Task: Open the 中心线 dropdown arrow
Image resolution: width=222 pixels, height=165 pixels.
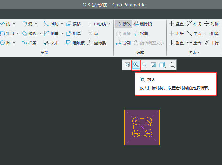Action: point(110,24)
